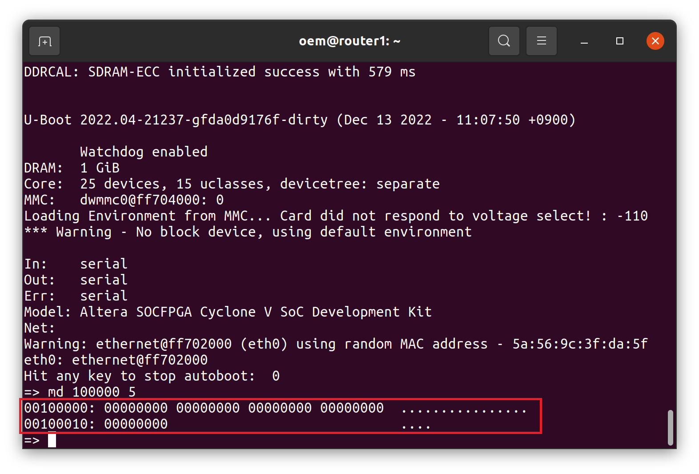699x474 pixels.
Task: Open a new terminal tab
Action: (x=44, y=41)
